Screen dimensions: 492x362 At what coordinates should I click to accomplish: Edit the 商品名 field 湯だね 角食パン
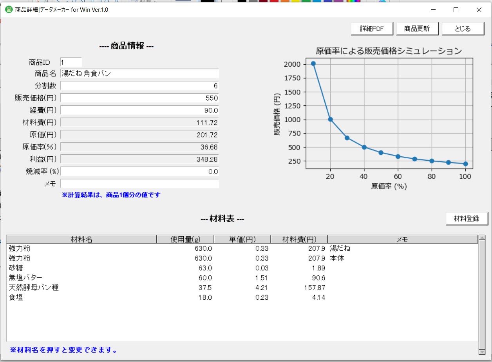coord(139,74)
